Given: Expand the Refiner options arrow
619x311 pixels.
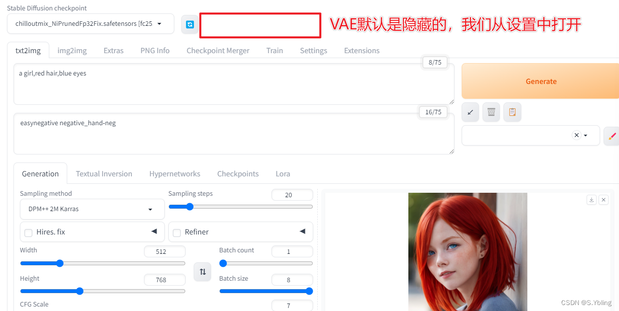Looking at the screenshot, I should (x=302, y=232).
